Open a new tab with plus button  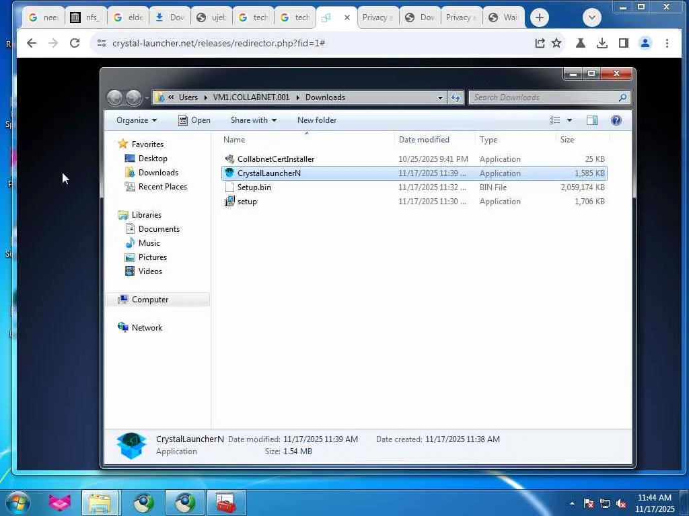(x=540, y=17)
